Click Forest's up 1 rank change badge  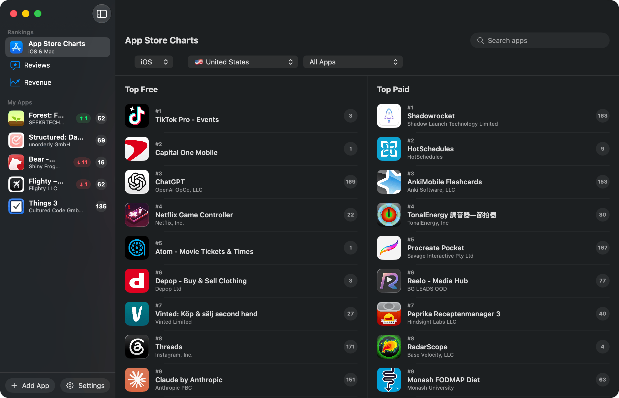click(x=83, y=118)
